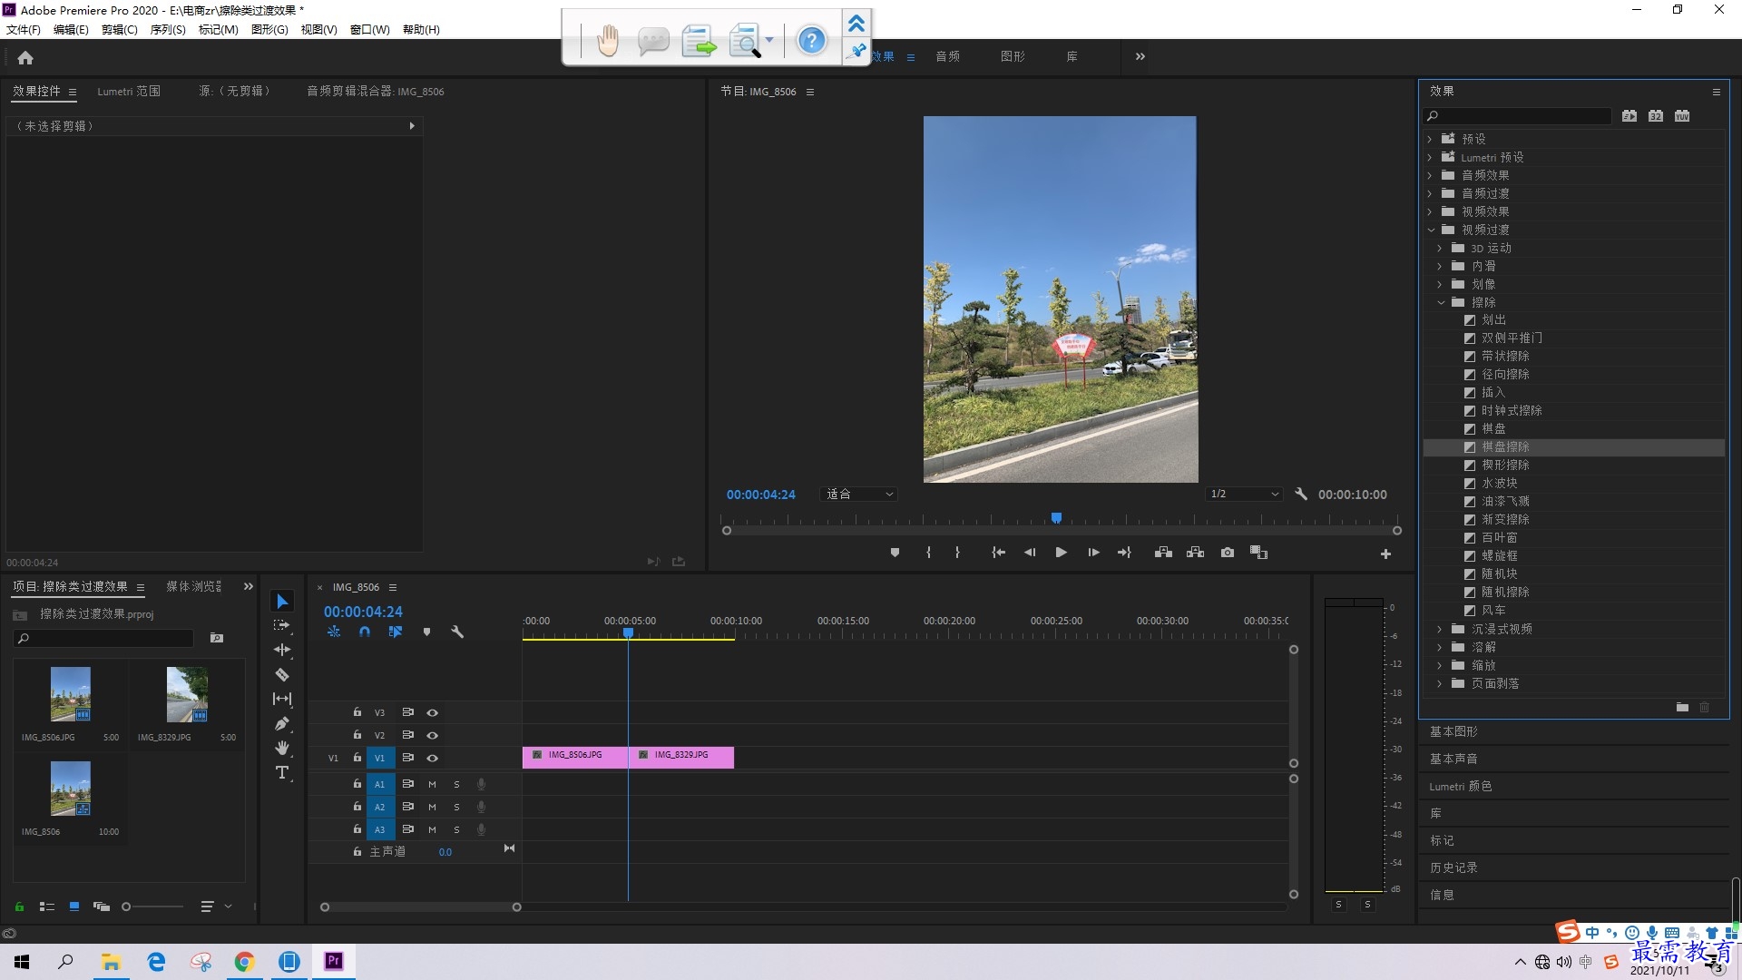The height and width of the screenshot is (980, 1742).
Task: Open the 序列(S) menu
Action: pyautogui.click(x=168, y=30)
